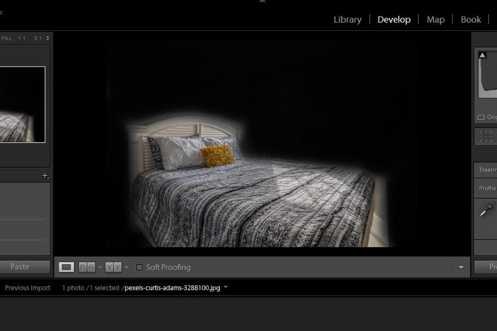Click the plus icon on the Presets panel

tap(45, 175)
